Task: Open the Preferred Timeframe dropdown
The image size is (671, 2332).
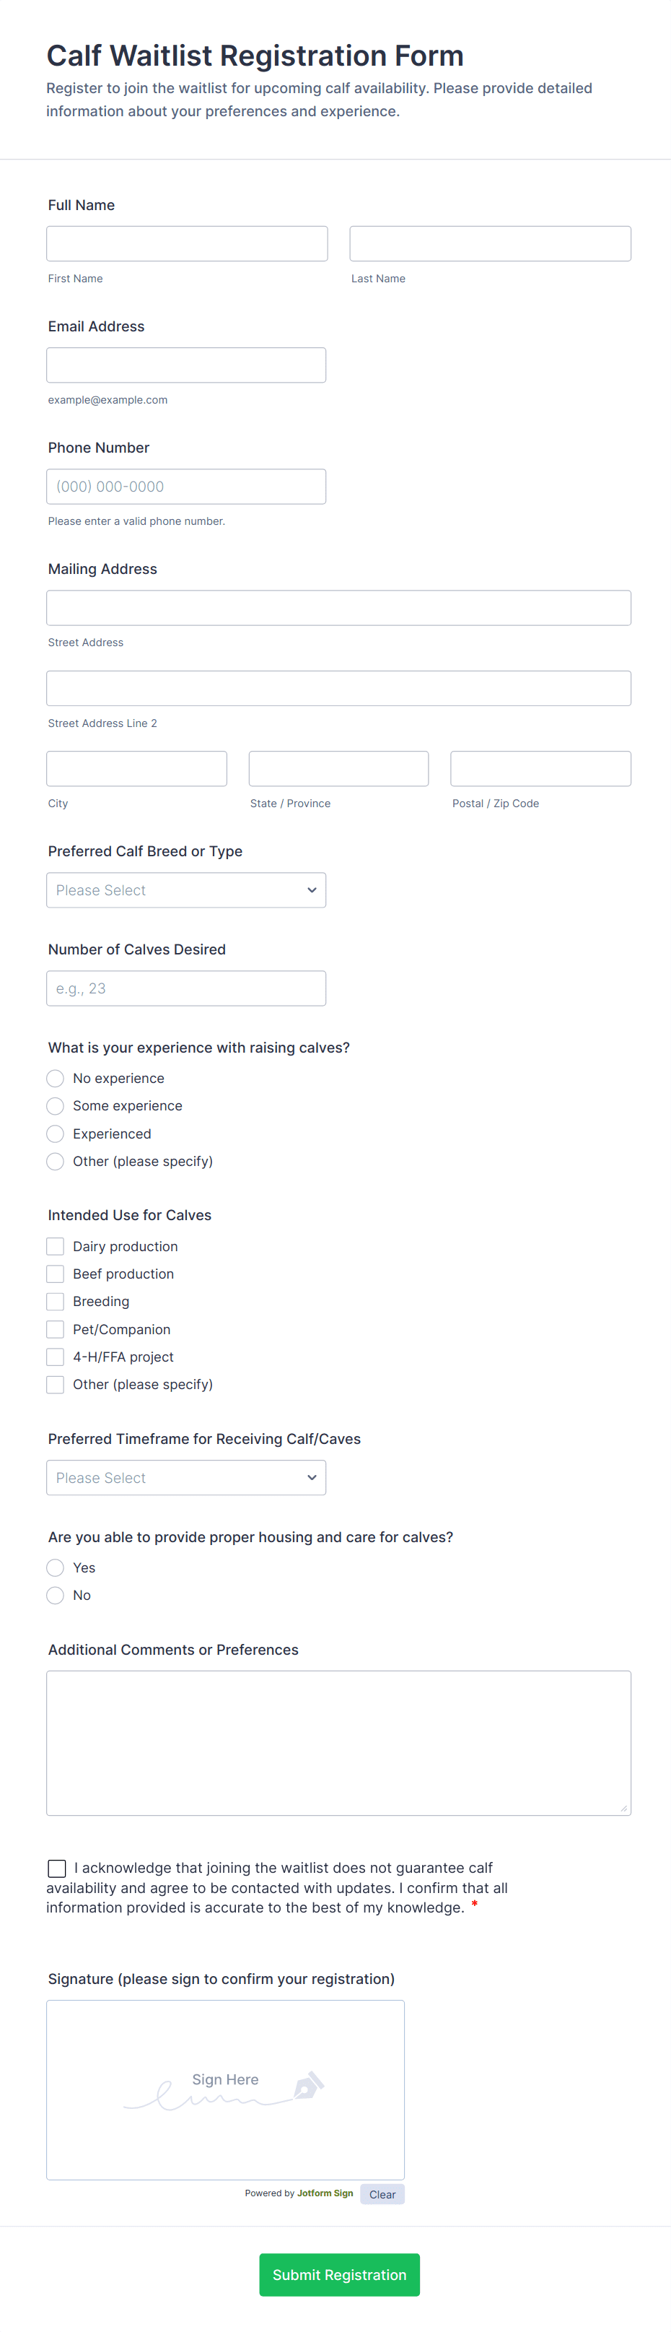Action: [x=185, y=1476]
